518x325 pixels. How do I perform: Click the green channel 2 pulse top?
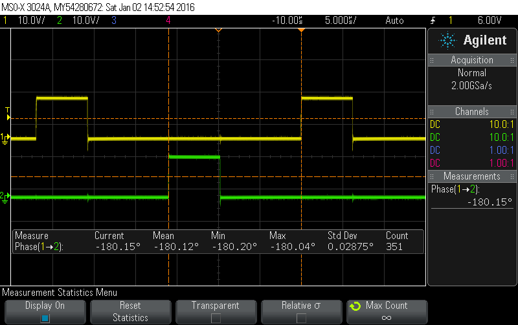point(194,157)
